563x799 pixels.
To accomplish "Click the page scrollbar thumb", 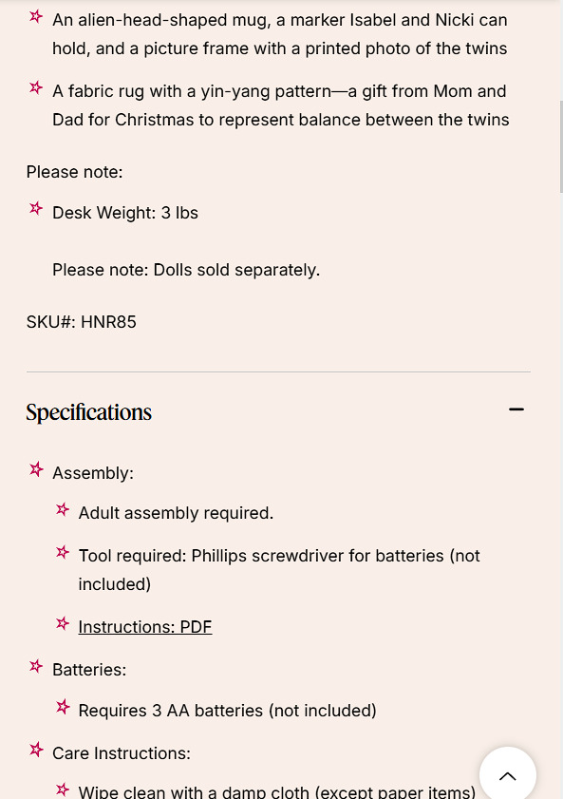I will coord(561,146).
